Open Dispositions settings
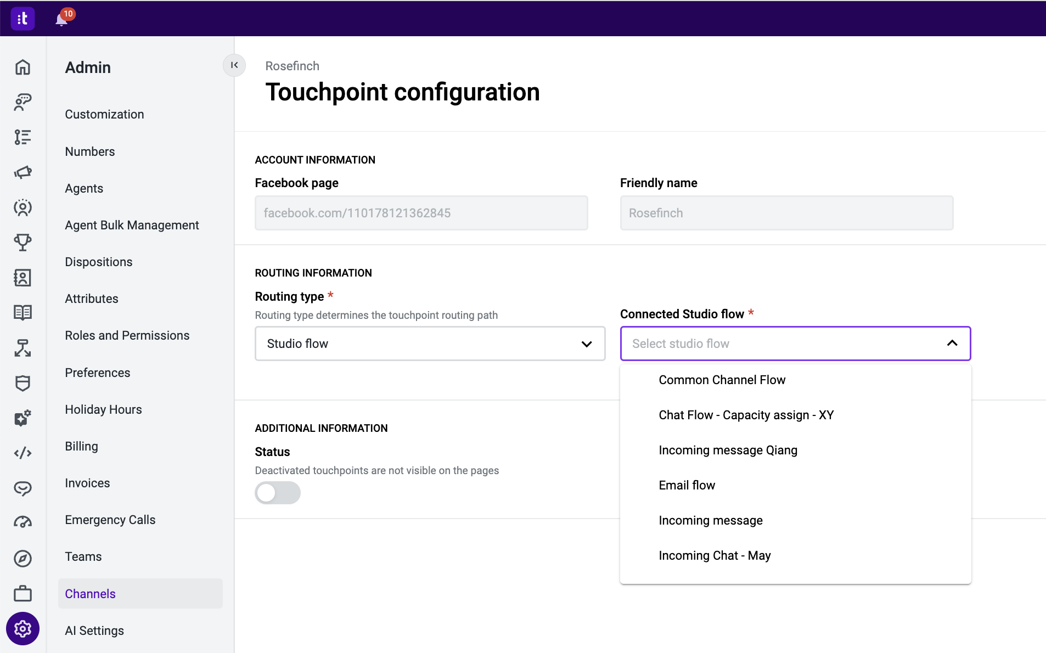Viewport: 1046px width, 653px height. (99, 262)
